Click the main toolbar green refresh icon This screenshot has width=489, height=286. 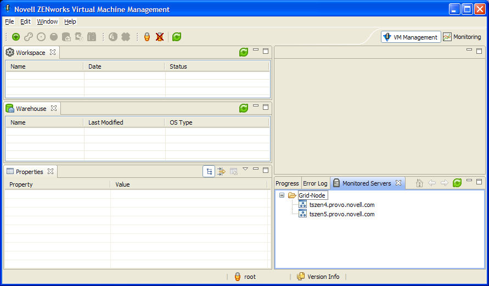(x=177, y=37)
